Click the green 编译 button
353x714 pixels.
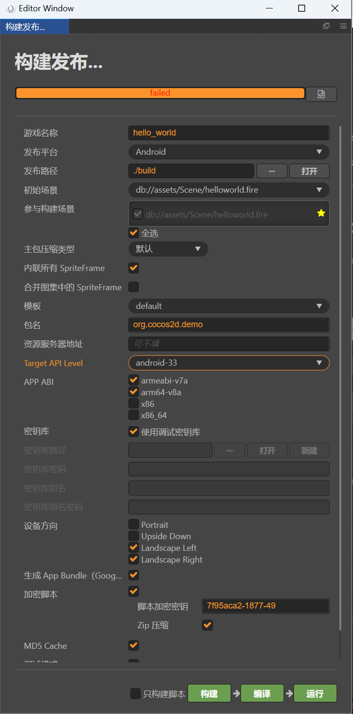click(262, 693)
